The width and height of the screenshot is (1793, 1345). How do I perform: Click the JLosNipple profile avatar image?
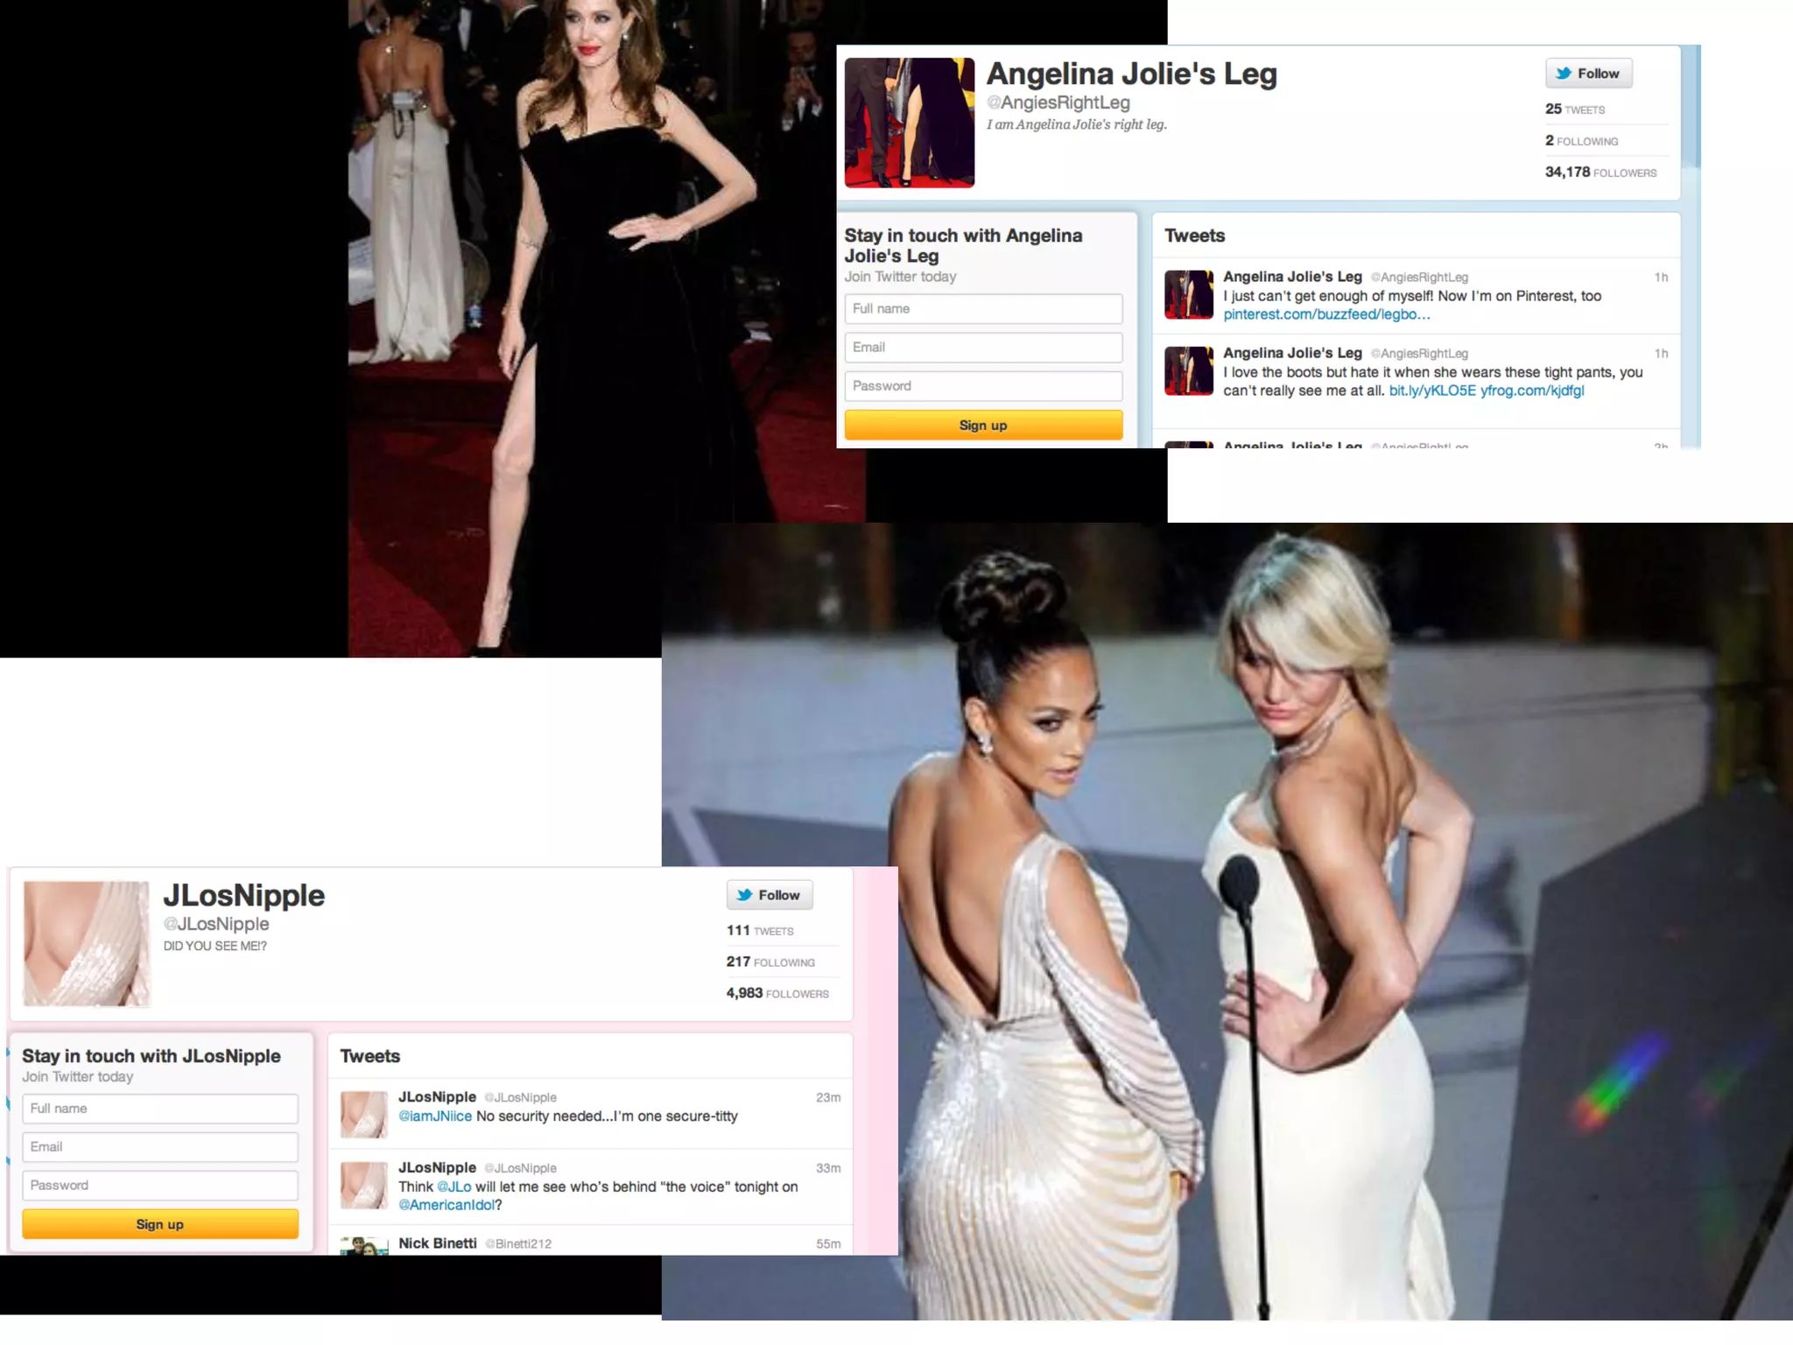click(86, 943)
